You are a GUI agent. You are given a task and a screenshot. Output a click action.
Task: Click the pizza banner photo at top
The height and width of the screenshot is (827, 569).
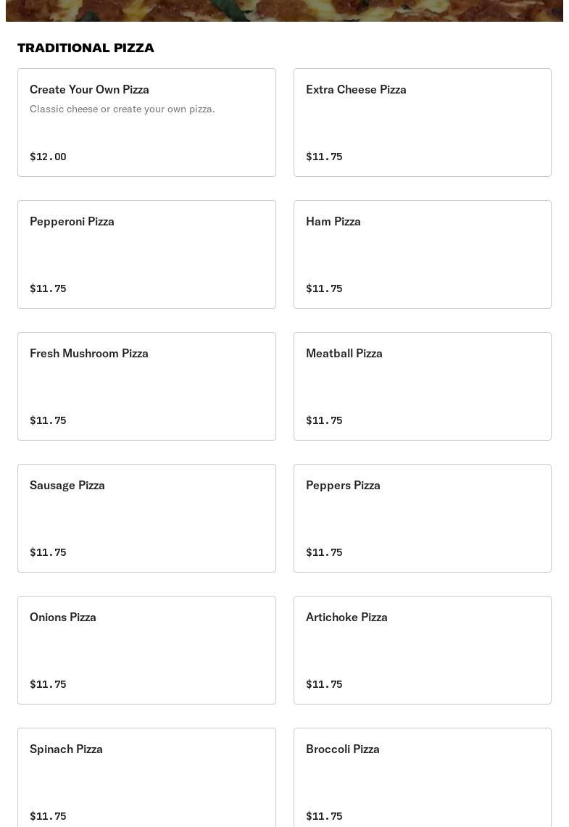tap(284, 10)
